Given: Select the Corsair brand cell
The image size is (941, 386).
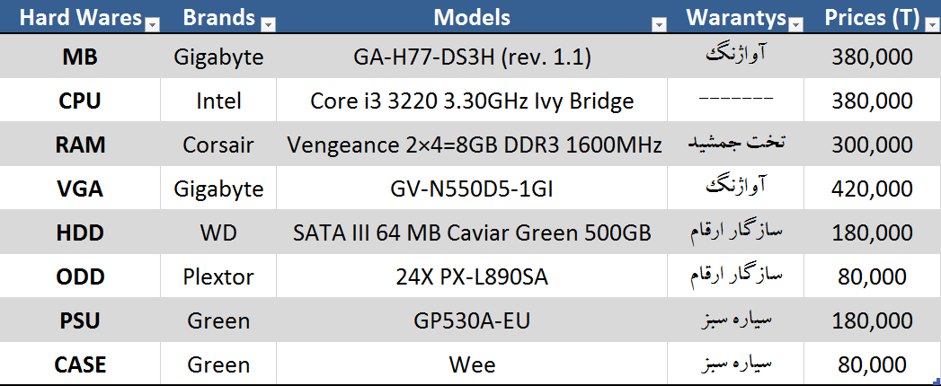Looking at the screenshot, I should 218,145.
